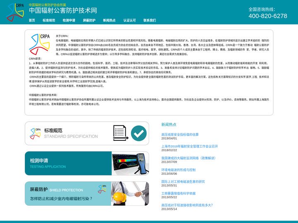Open 认证认可 from the top menu
The image size is (298, 223).
(x=130, y=20)
